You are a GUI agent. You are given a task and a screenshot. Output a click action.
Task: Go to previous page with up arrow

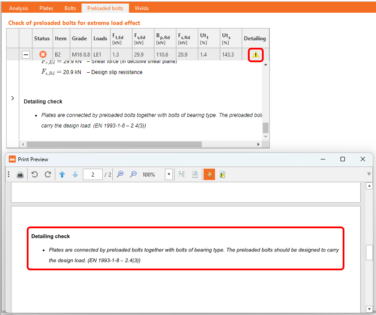pyautogui.click(x=62, y=174)
